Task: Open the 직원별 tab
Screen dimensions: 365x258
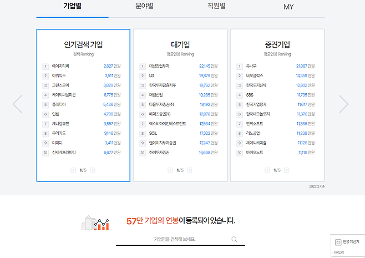Action: [x=216, y=7]
